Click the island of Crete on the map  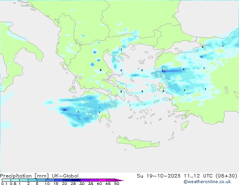pos(138,142)
